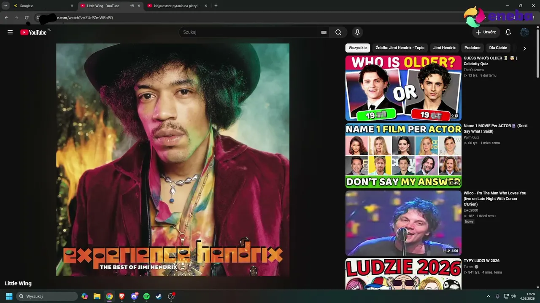This screenshot has width=540, height=303.
Task: Open GUESS WHO'S OLDER Celebrity Quiz title
Action: click(x=490, y=61)
